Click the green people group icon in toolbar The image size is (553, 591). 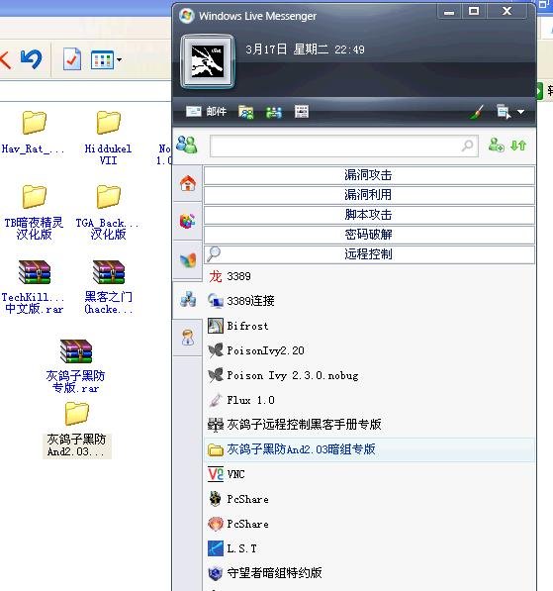pyautogui.click(x=274, y=112)
